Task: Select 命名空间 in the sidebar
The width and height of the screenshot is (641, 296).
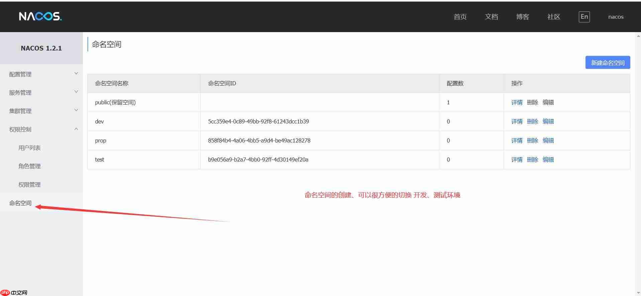Action: tap(20, 203)
